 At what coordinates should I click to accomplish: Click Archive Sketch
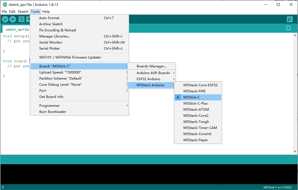pos(80,24)
